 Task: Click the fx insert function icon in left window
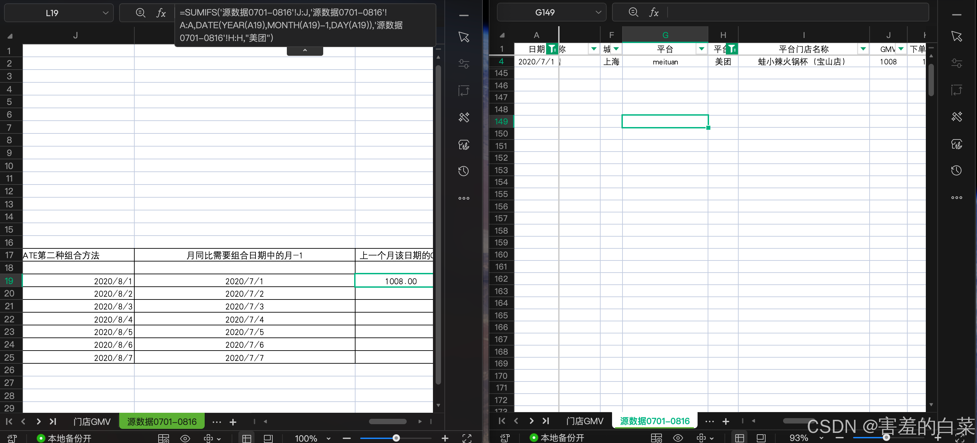(161, 13)
